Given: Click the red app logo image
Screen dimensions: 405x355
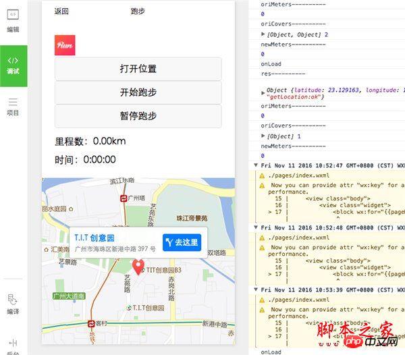Looking at the screenshot, I should [65, 45].
